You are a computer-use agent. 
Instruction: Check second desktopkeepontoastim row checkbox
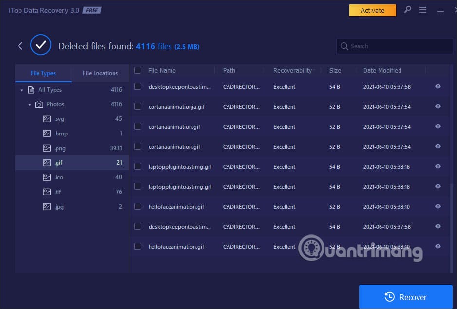pyautogui.click(x=138, y=226)
